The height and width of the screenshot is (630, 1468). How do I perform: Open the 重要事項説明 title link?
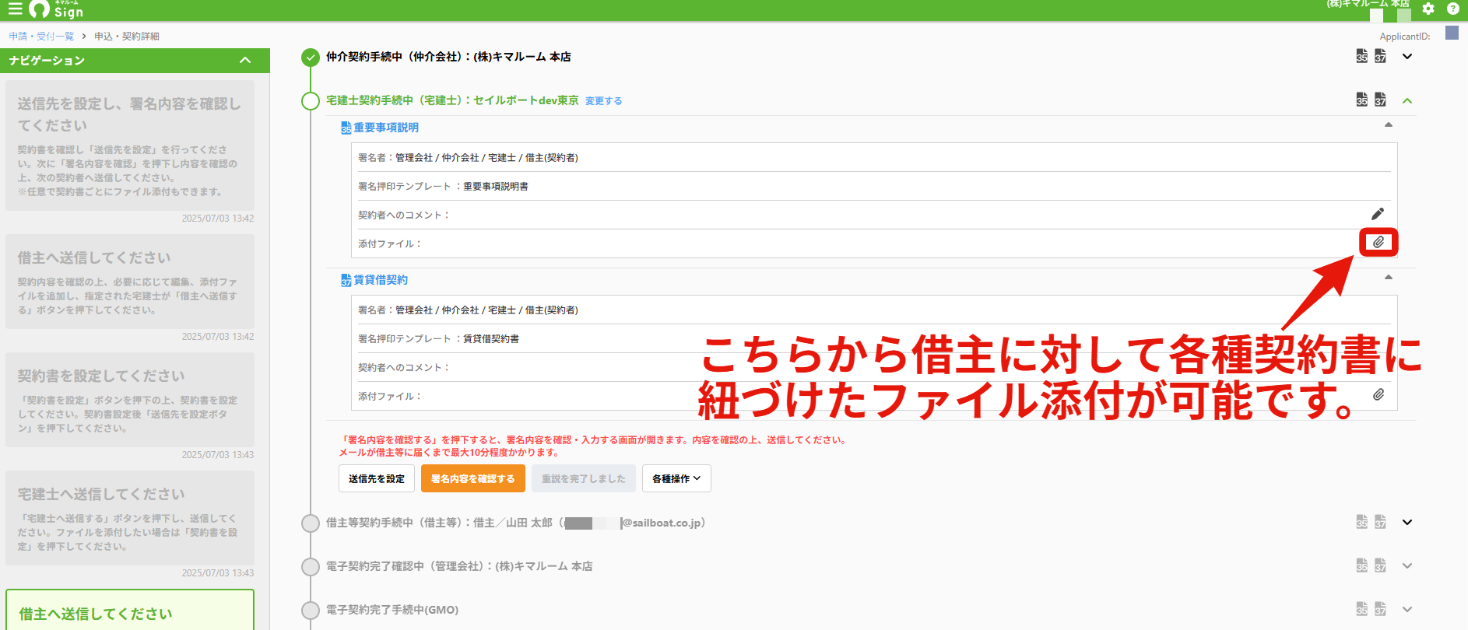point(386,128)
